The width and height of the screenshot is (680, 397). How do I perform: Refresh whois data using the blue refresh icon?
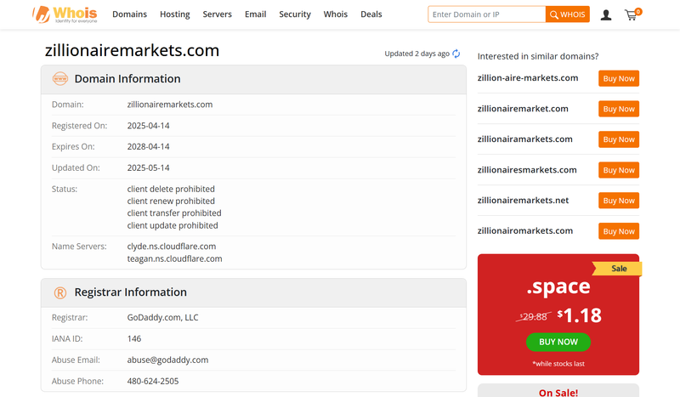[x=456, y=54]
